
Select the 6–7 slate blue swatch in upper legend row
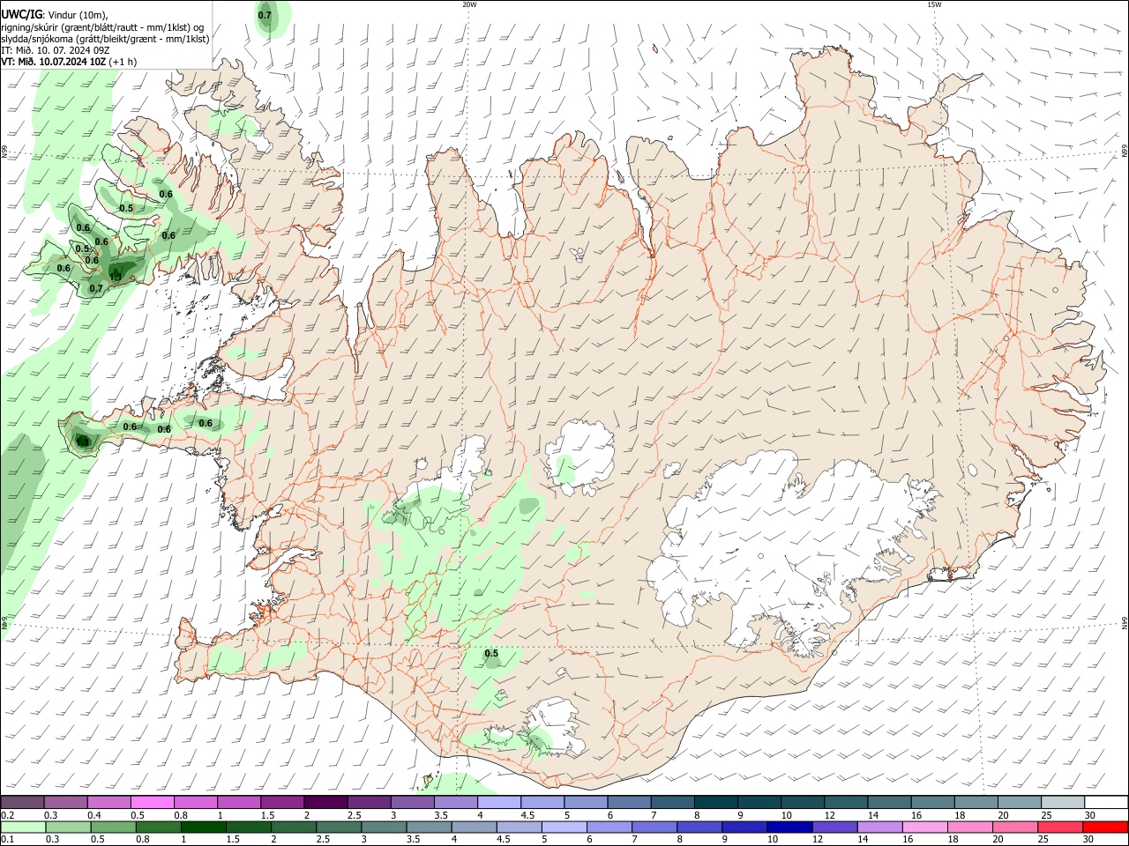click(x=629, y=803)
